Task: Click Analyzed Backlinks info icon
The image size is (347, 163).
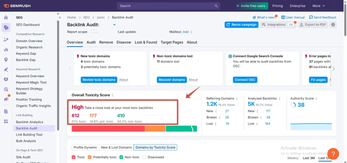Action: [x=280, y=99]
